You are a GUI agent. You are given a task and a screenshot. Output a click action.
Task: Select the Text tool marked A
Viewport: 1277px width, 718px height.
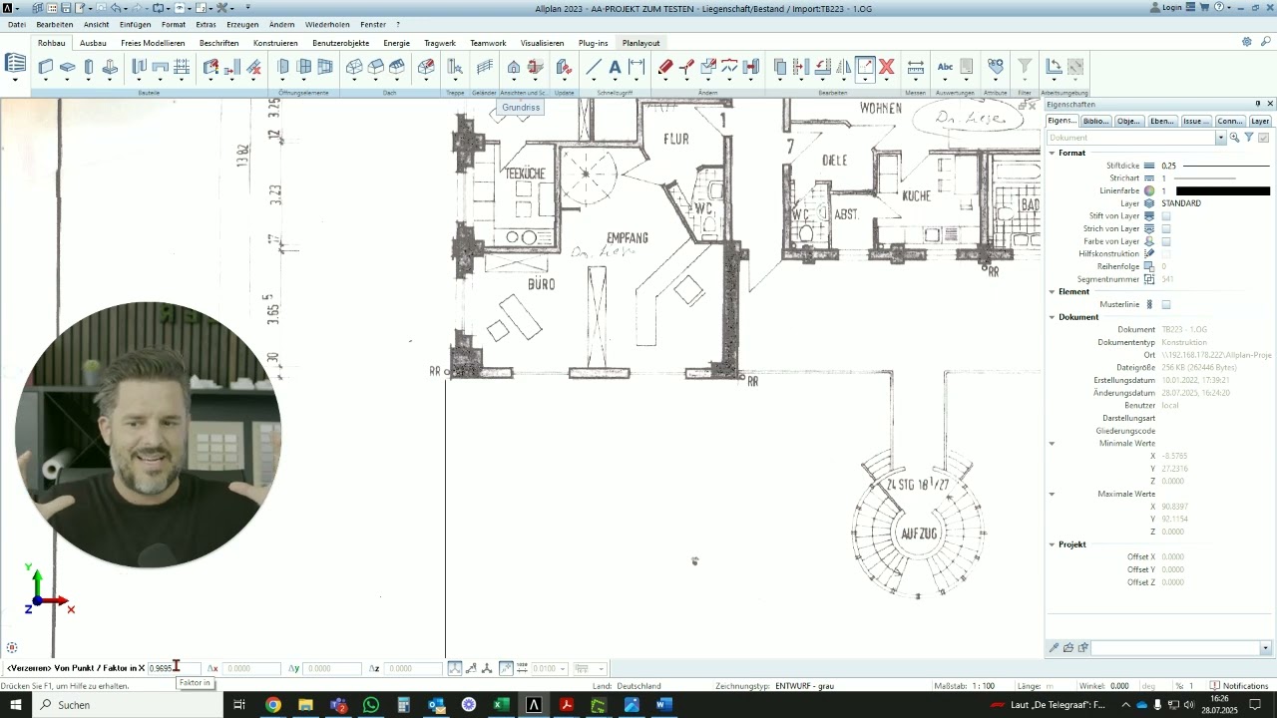click(x=615, y=67)
